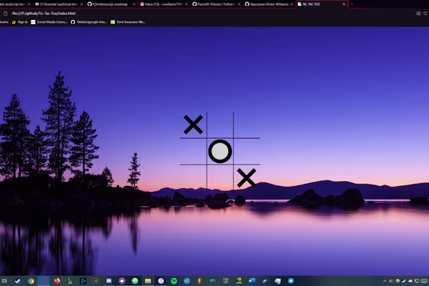The image size is (429, 286).
Task: Show hidden system tray icons
Action: pos(384,281)
